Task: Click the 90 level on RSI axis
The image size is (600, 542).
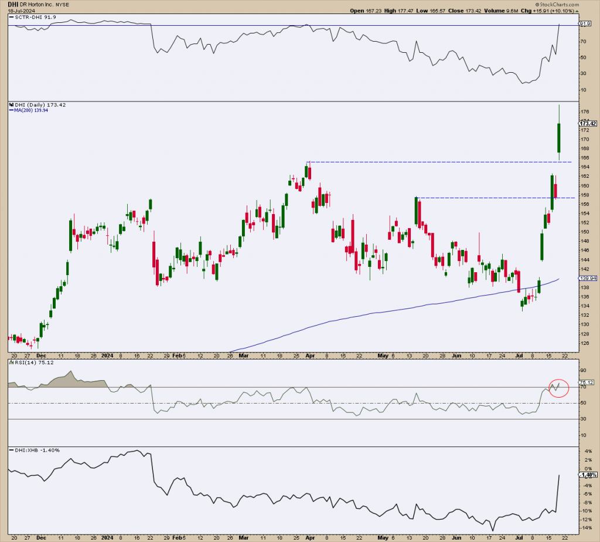Action: [584, 370]
